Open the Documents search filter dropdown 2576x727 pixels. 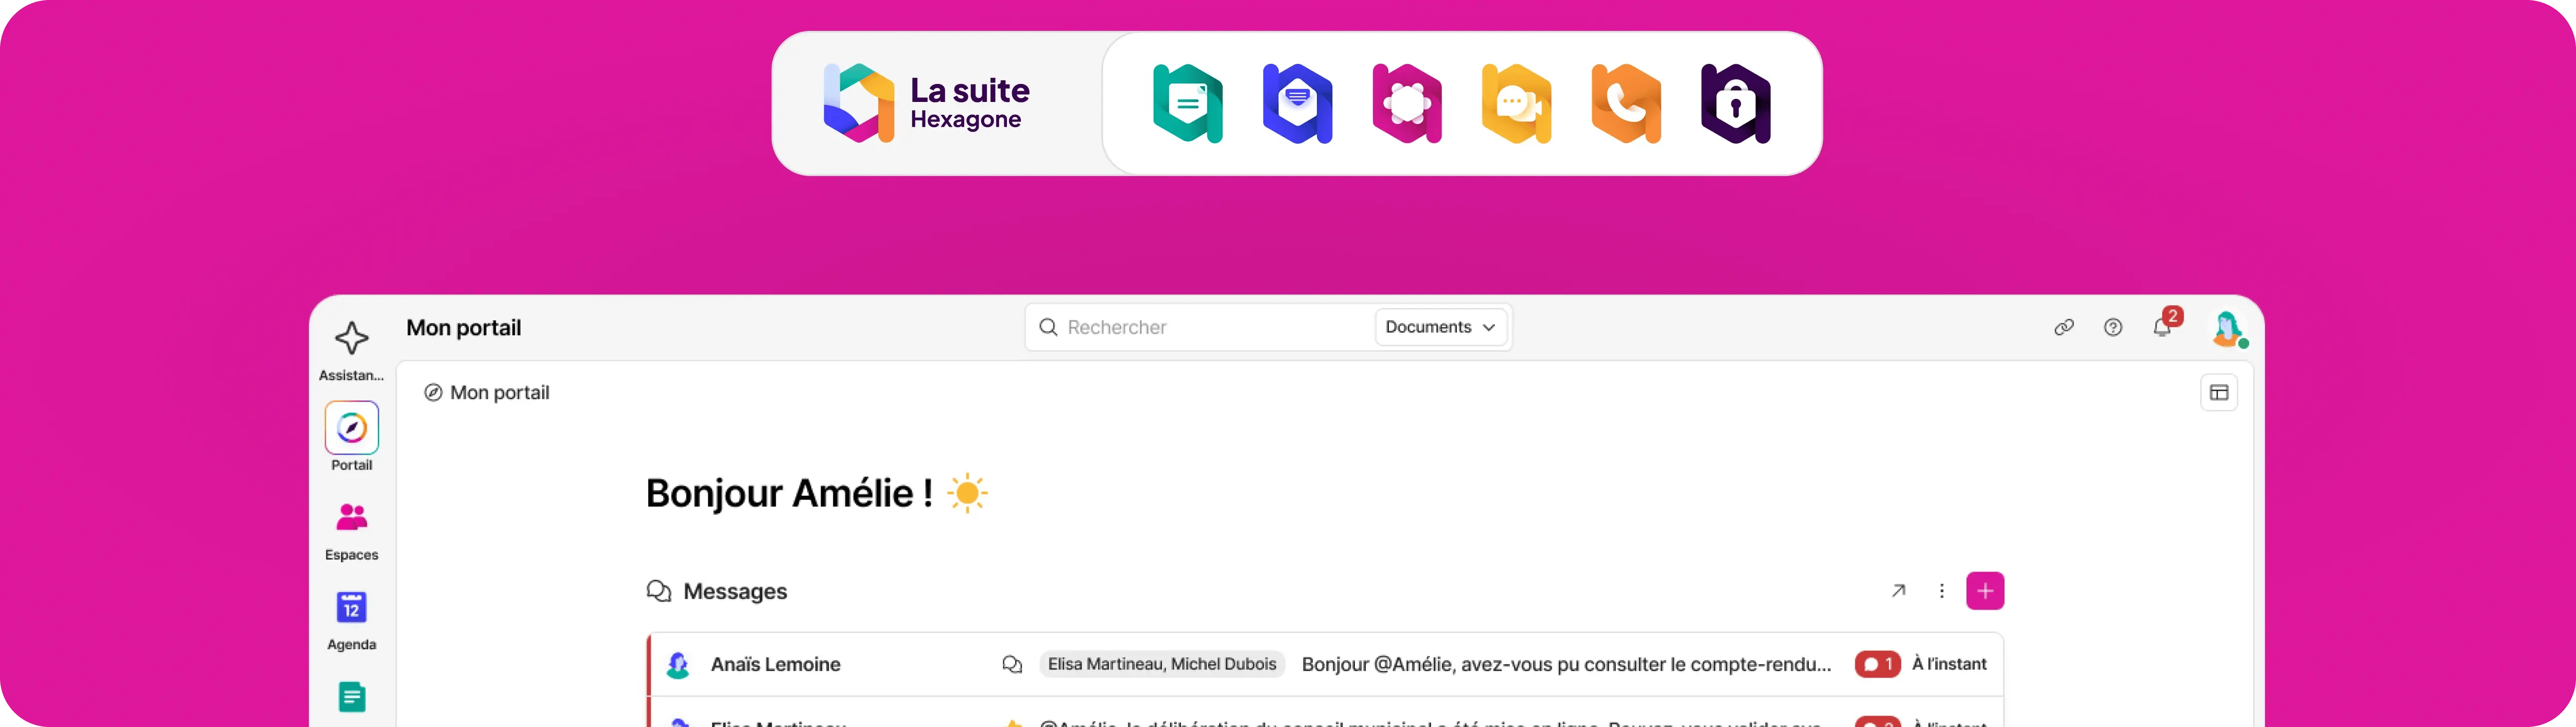[x=1440, y=327]
